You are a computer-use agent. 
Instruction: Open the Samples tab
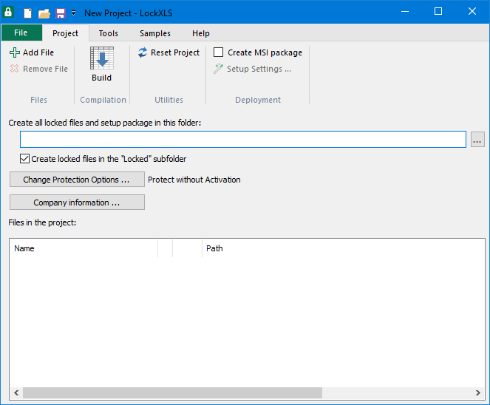(155, 33)
